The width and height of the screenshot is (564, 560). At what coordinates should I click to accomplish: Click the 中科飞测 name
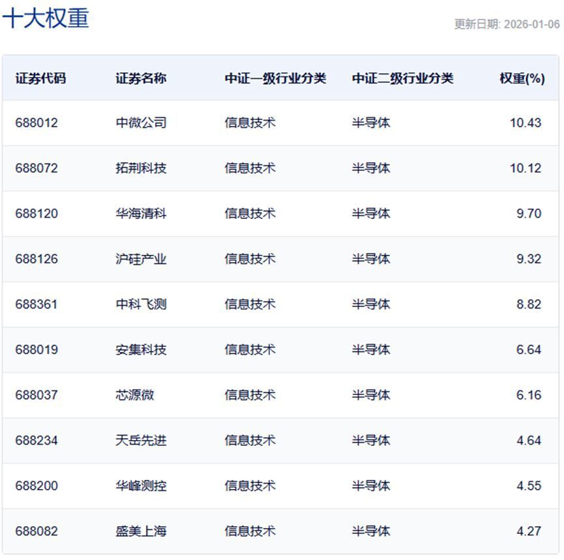pos(140,304)
